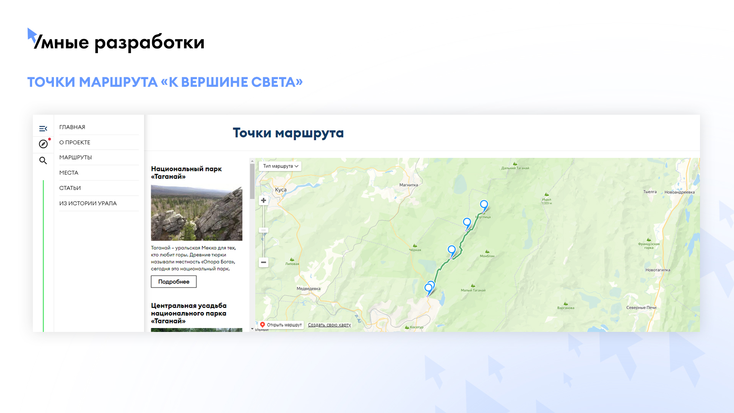Click Новоандреевка label on map
The height and width of the screenshot is (413, 734).
tap(679, 192)
